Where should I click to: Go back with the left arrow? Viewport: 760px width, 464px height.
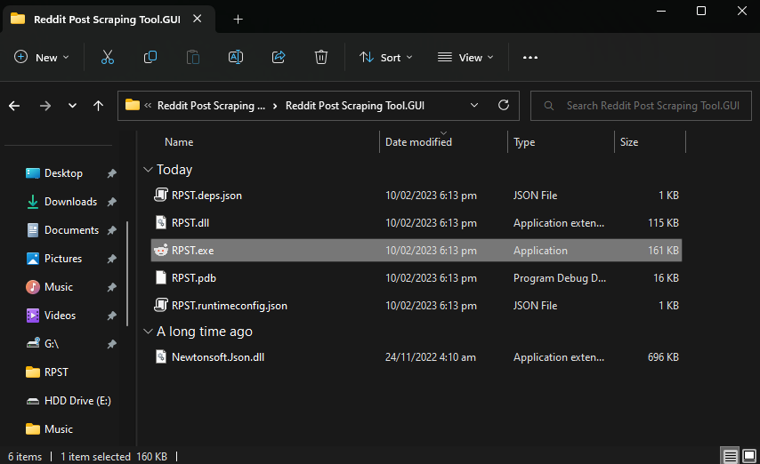(x=14, y=106)
